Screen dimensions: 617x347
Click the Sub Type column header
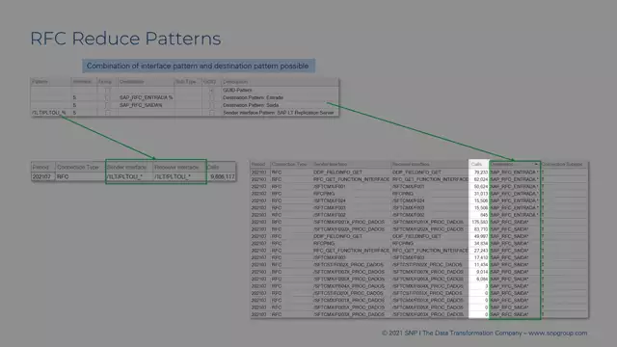[188, 82]
